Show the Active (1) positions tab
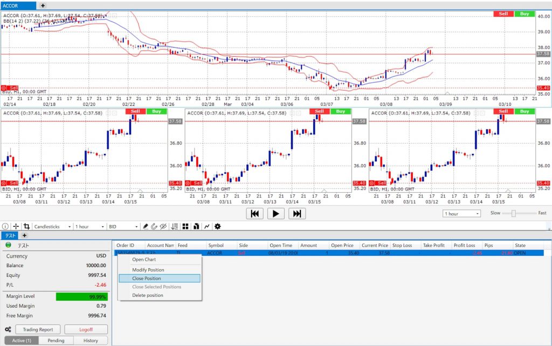 coord(22,341)
